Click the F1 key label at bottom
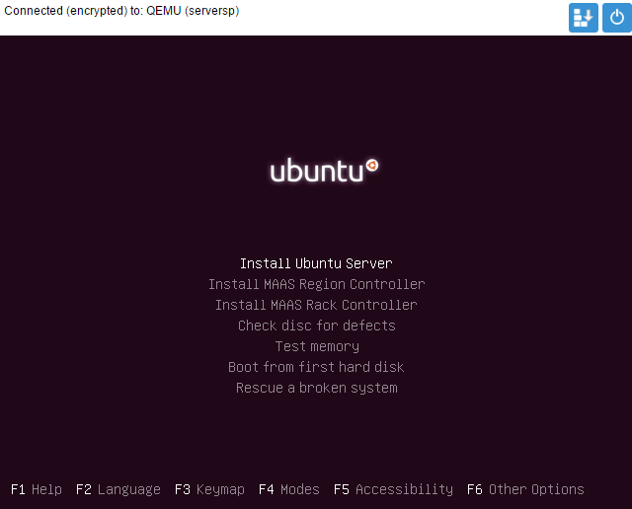Viewport: 632px width, 509px height. tap(18, 489)
